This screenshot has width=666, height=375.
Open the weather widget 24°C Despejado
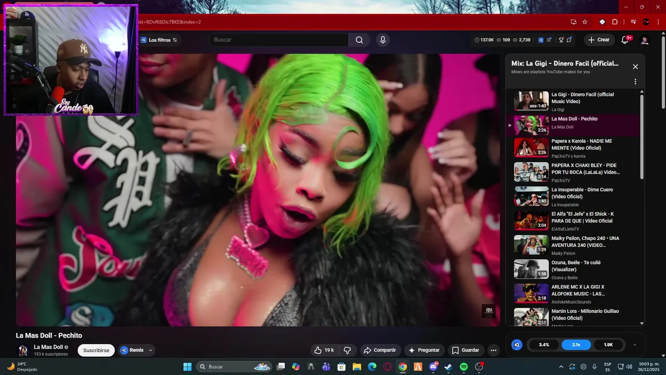click(22, 367)
